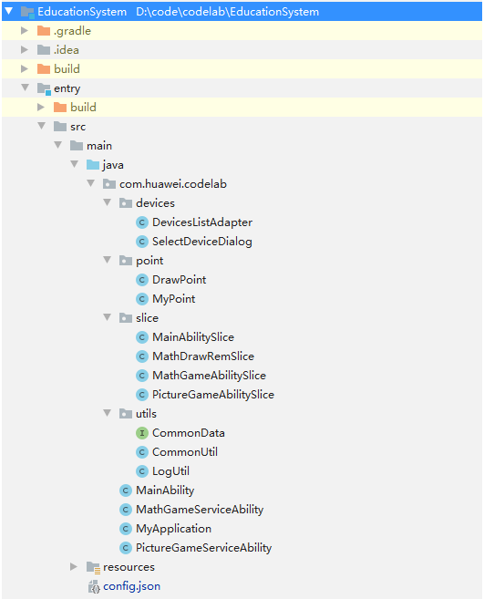484x599 pixels.
Task: Collapse the utils package arrow
Action: 107,413
